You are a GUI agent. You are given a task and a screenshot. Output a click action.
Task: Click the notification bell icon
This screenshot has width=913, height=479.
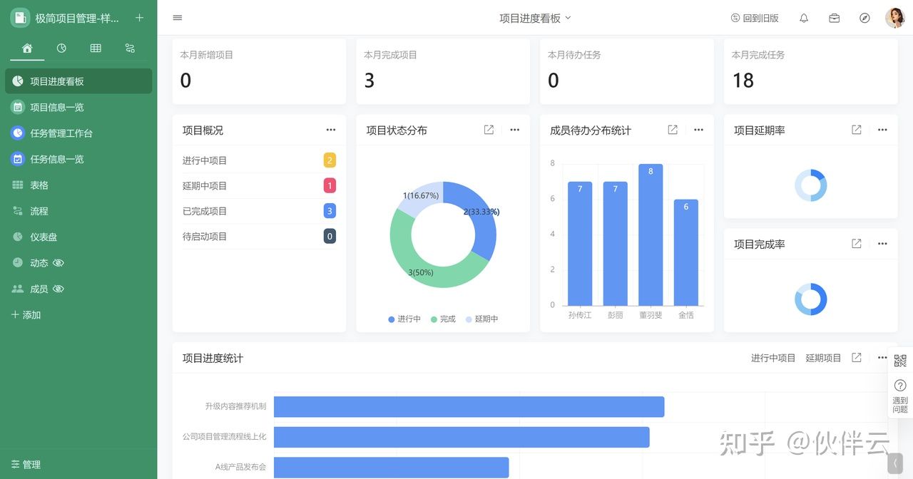coord(804,19)
